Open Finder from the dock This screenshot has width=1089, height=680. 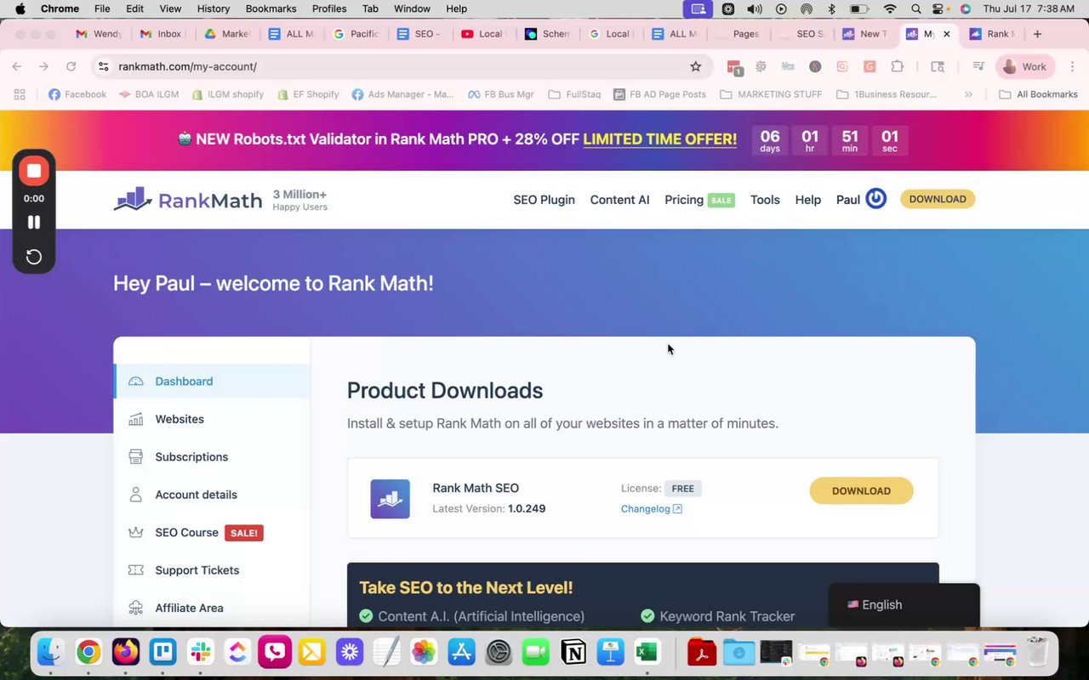point(50,652)
